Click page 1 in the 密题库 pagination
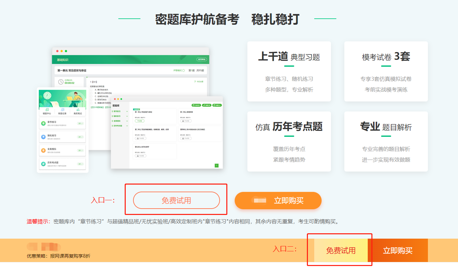The width and height of the screenshot is (458, 267). (217, 165)
